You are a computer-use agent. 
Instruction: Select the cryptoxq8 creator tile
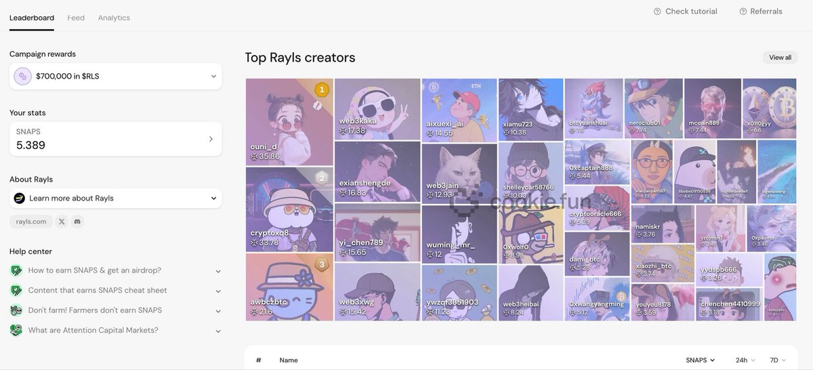(289, 209)
